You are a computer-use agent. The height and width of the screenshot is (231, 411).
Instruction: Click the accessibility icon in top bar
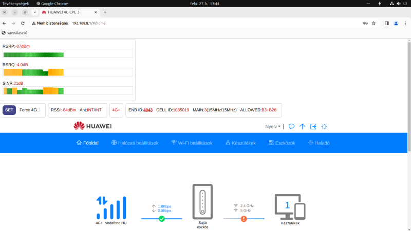[x=380, y=4]
